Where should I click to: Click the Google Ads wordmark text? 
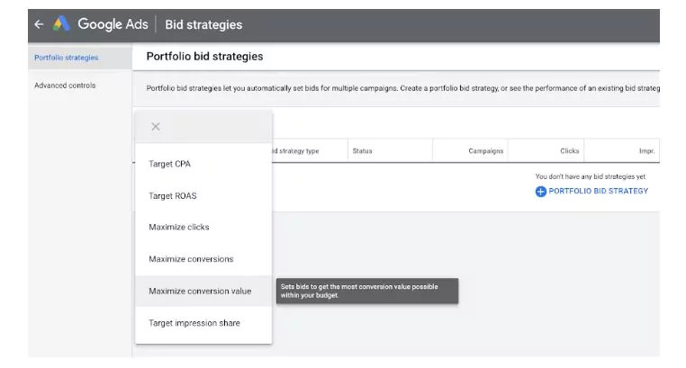click(113, 24)
